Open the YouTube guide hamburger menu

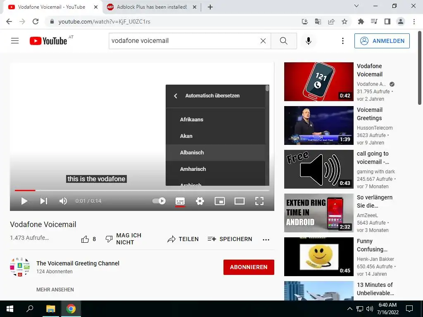tap(15, 41)
